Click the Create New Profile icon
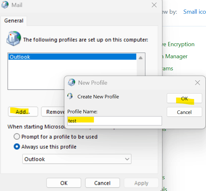The height and width of the screenshot is (191, 206). click(70, 96)
